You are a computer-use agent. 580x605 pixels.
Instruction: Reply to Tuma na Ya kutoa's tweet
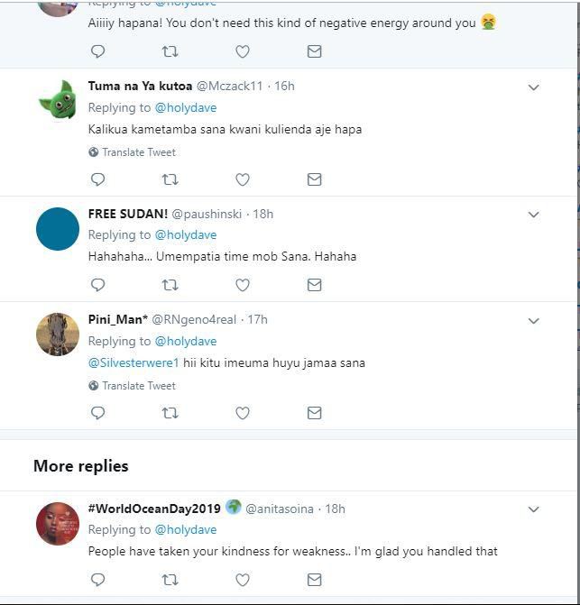coord(98,179)
